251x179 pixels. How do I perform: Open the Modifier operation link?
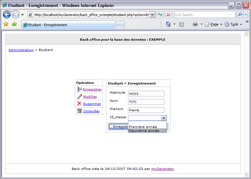[x=90, y=96]
